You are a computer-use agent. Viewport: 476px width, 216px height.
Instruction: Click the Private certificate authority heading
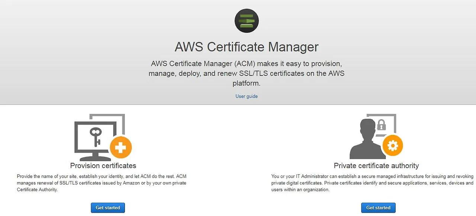[x=376, y=166]
